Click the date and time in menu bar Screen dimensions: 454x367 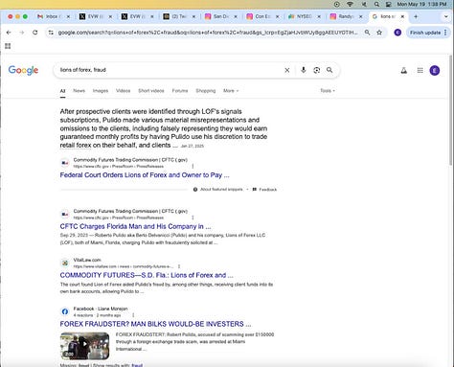tap(421, 4)
